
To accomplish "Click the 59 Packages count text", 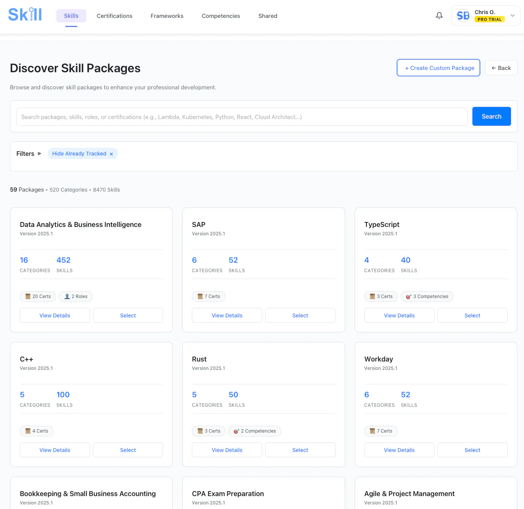I will coord(27,190).
